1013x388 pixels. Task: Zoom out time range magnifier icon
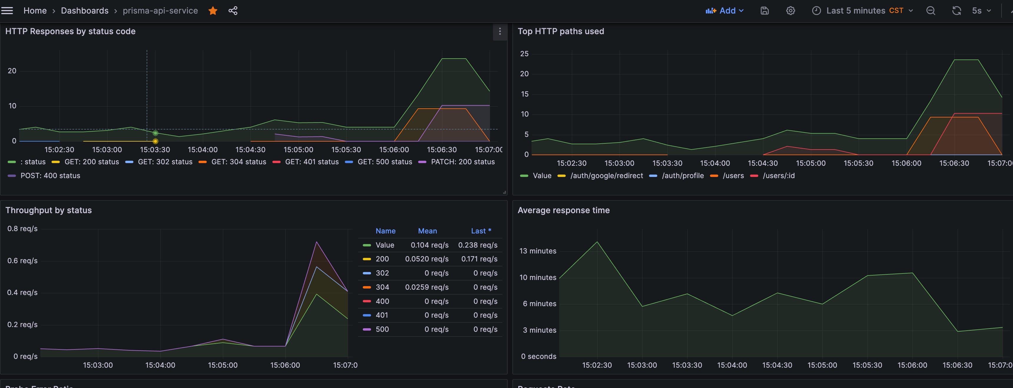point(931,11)
